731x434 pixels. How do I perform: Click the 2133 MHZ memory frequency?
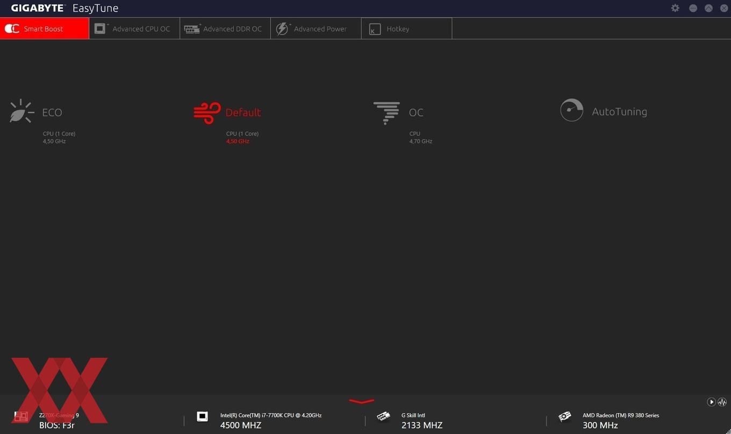pyautogui.click(x=422, y=425)
